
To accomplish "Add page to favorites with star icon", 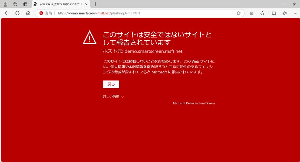I will coord(238,13).
